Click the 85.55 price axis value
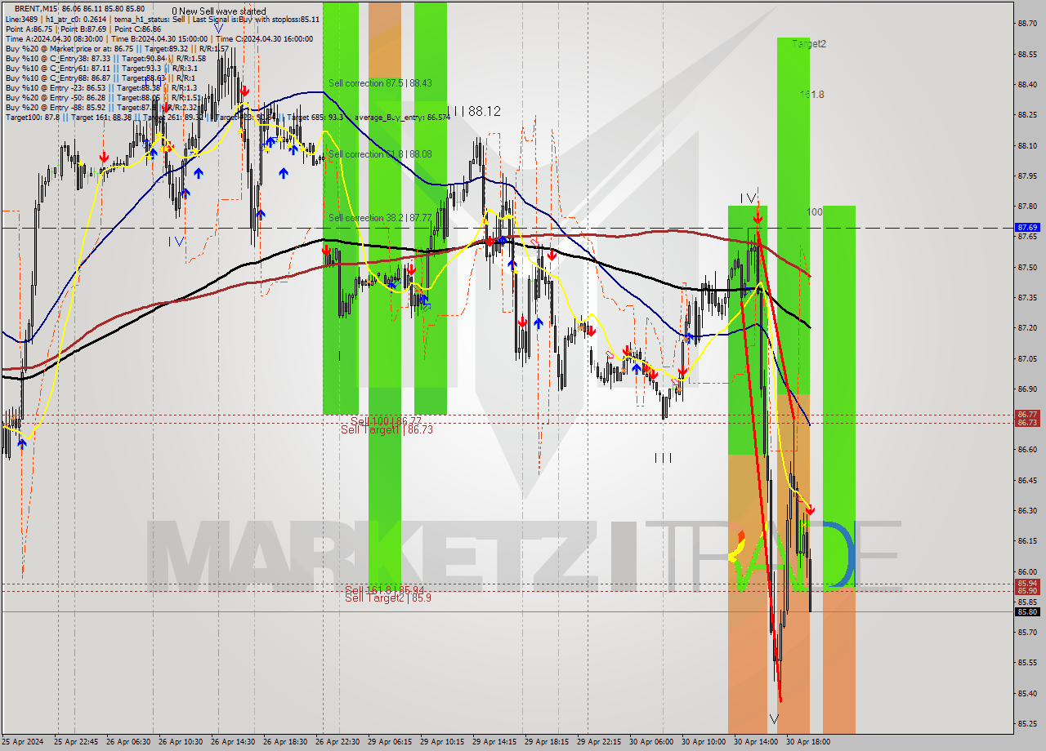The height and width of the screenshot is (751, 1046). coord(1027,662)
